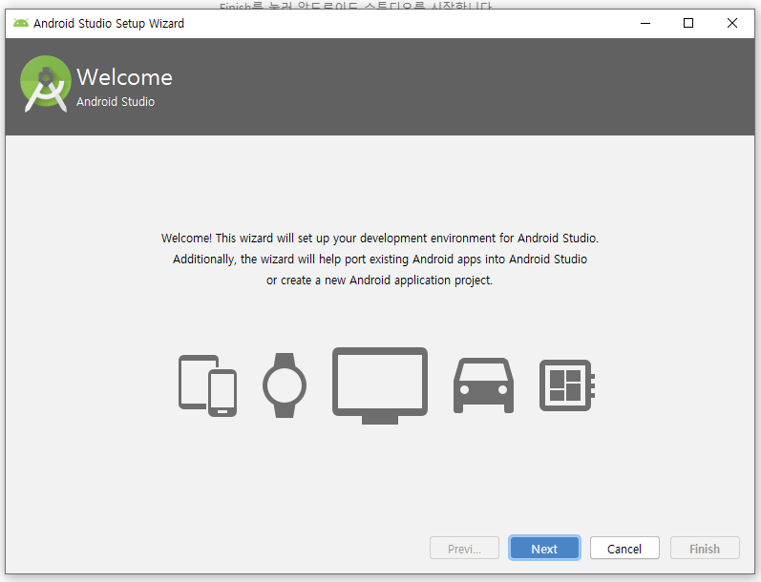Cancel the setup wizard
This screenshot has height=582, width=761.
click(x=624, y=549)
